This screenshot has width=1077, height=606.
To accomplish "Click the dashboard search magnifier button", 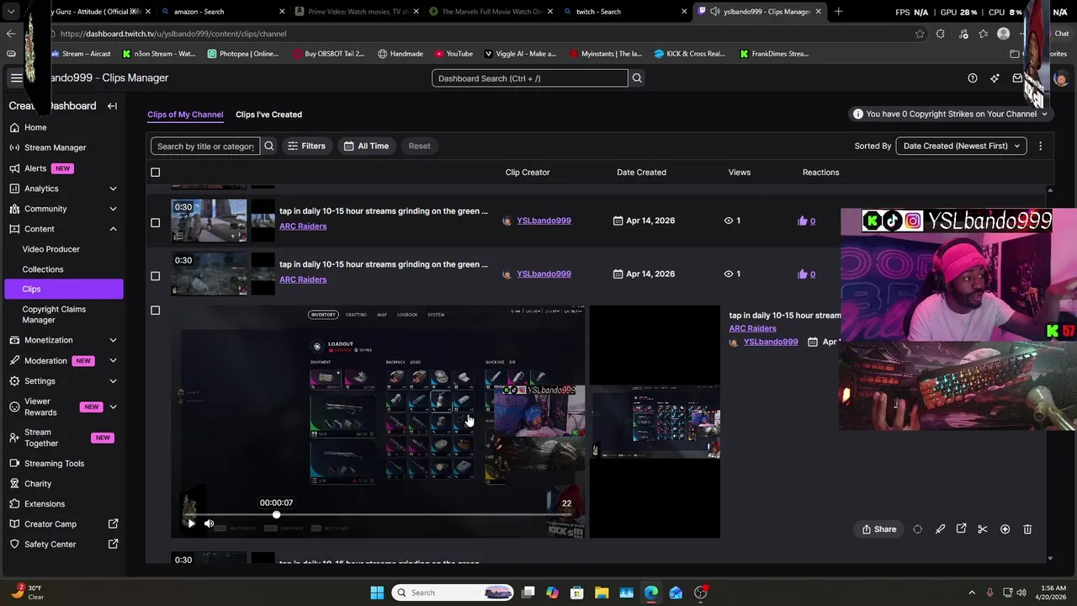I will [637, 78].
